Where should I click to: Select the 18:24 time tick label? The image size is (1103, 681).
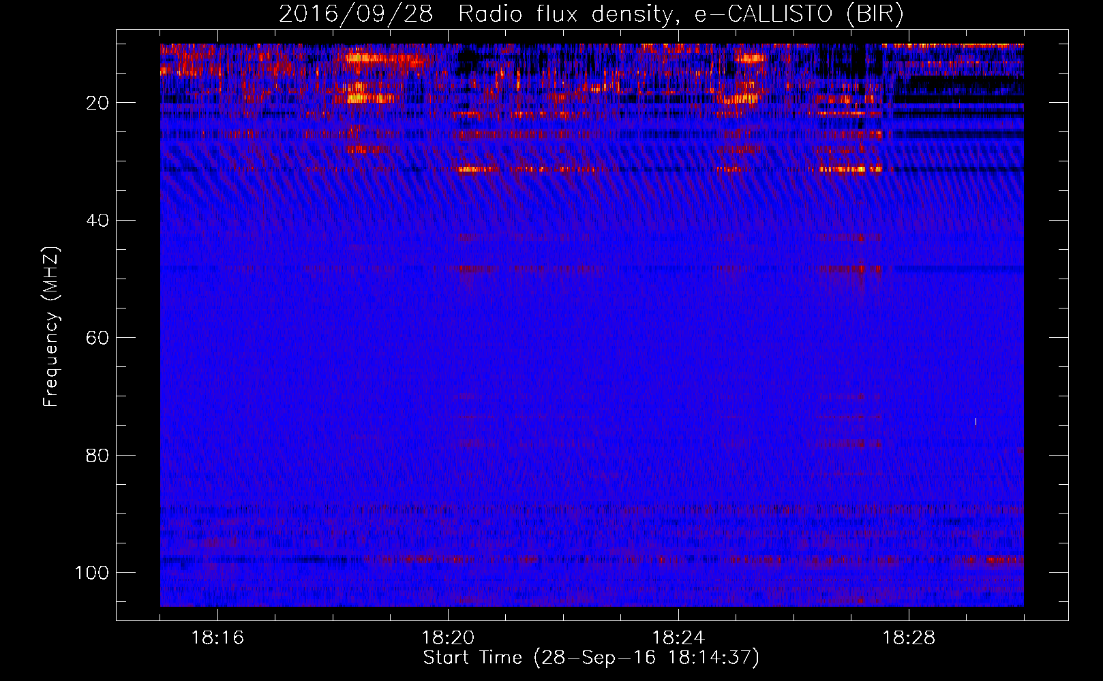(x=678, y=638)
